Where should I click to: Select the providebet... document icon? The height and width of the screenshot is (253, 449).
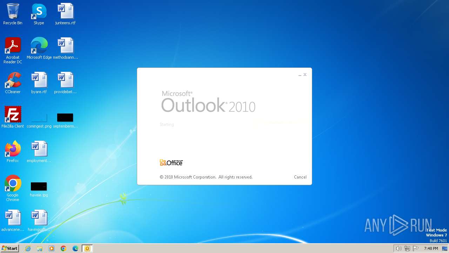[65, 83]
